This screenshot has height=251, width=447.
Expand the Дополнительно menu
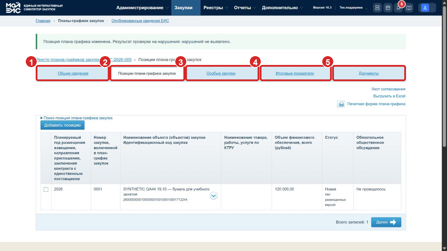pos(282,8)
